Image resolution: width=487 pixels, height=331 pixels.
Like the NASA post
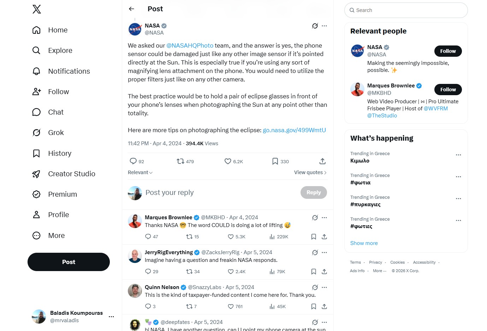[x=234, y=161]
